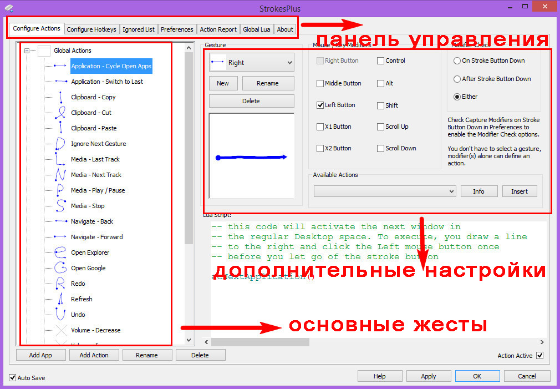Click the gesture icon beside Application - Switch to Last
The image size is (560, 389).
(x=61, y=82)
